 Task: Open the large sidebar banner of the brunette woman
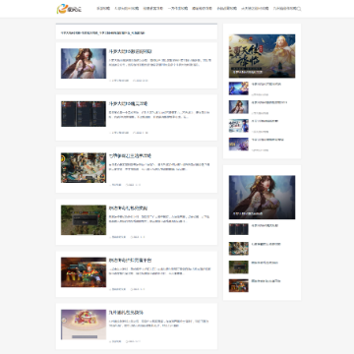tap(262, 198)
